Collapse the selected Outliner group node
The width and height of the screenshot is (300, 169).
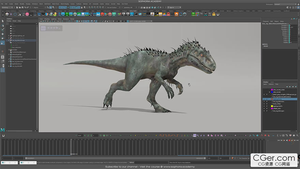click(x=9, y=40)
